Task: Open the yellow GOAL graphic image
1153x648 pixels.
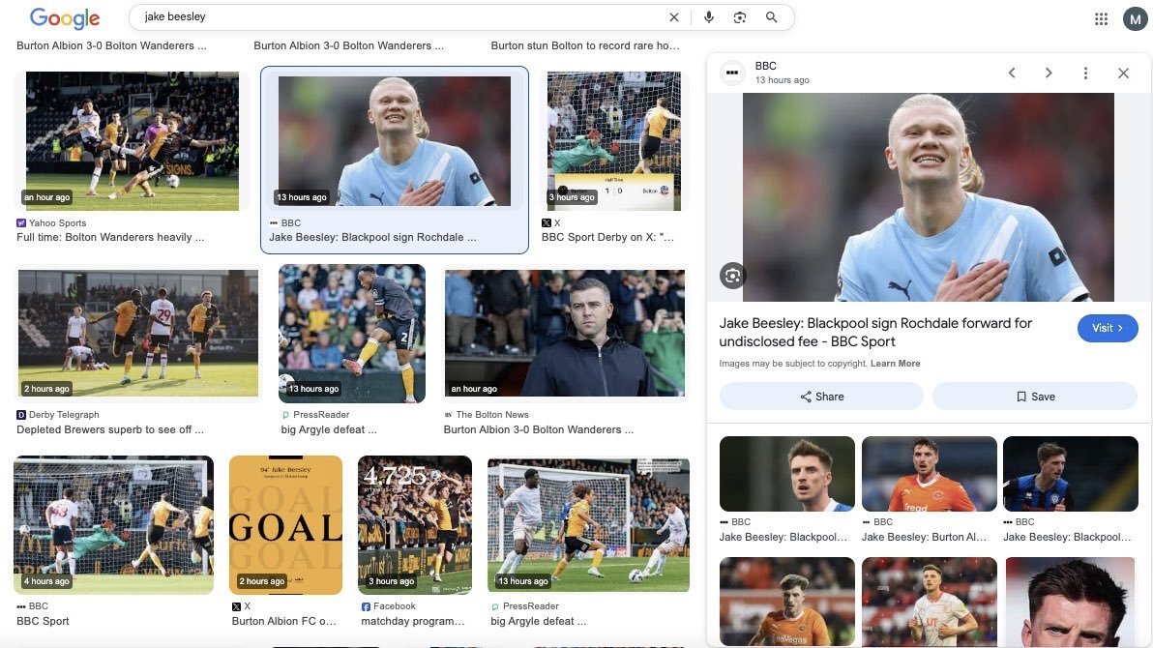Action: [x=285, y=525]
